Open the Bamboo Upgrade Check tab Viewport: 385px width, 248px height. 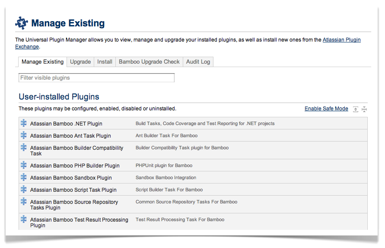click(149, 62)
